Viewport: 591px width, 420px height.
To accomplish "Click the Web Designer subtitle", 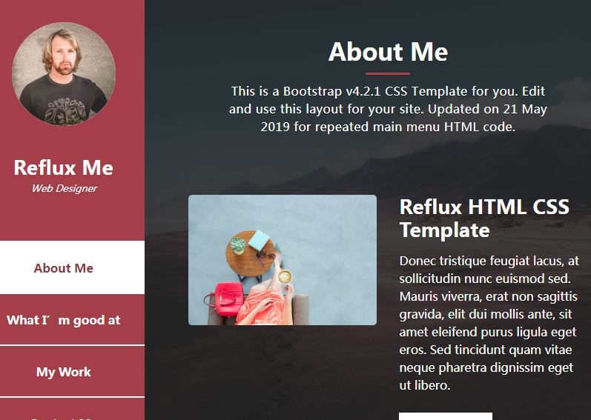I will click(64, 188).
